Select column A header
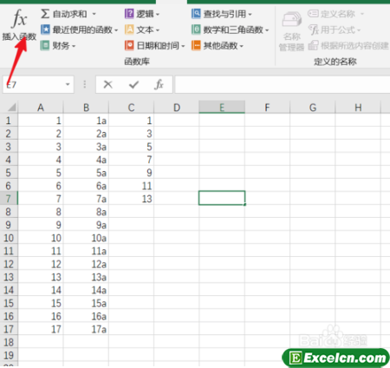The width and height of the screenshot is (390, 368). click(x=41, y=108)
